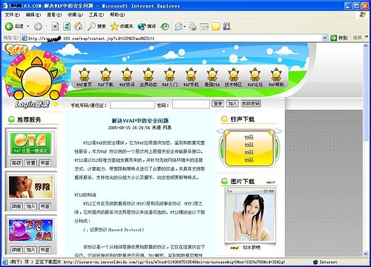The width and height of the screenshot is (371, 267).
Task: Go back with the 后退 button
Action: [x=14, y=26]
